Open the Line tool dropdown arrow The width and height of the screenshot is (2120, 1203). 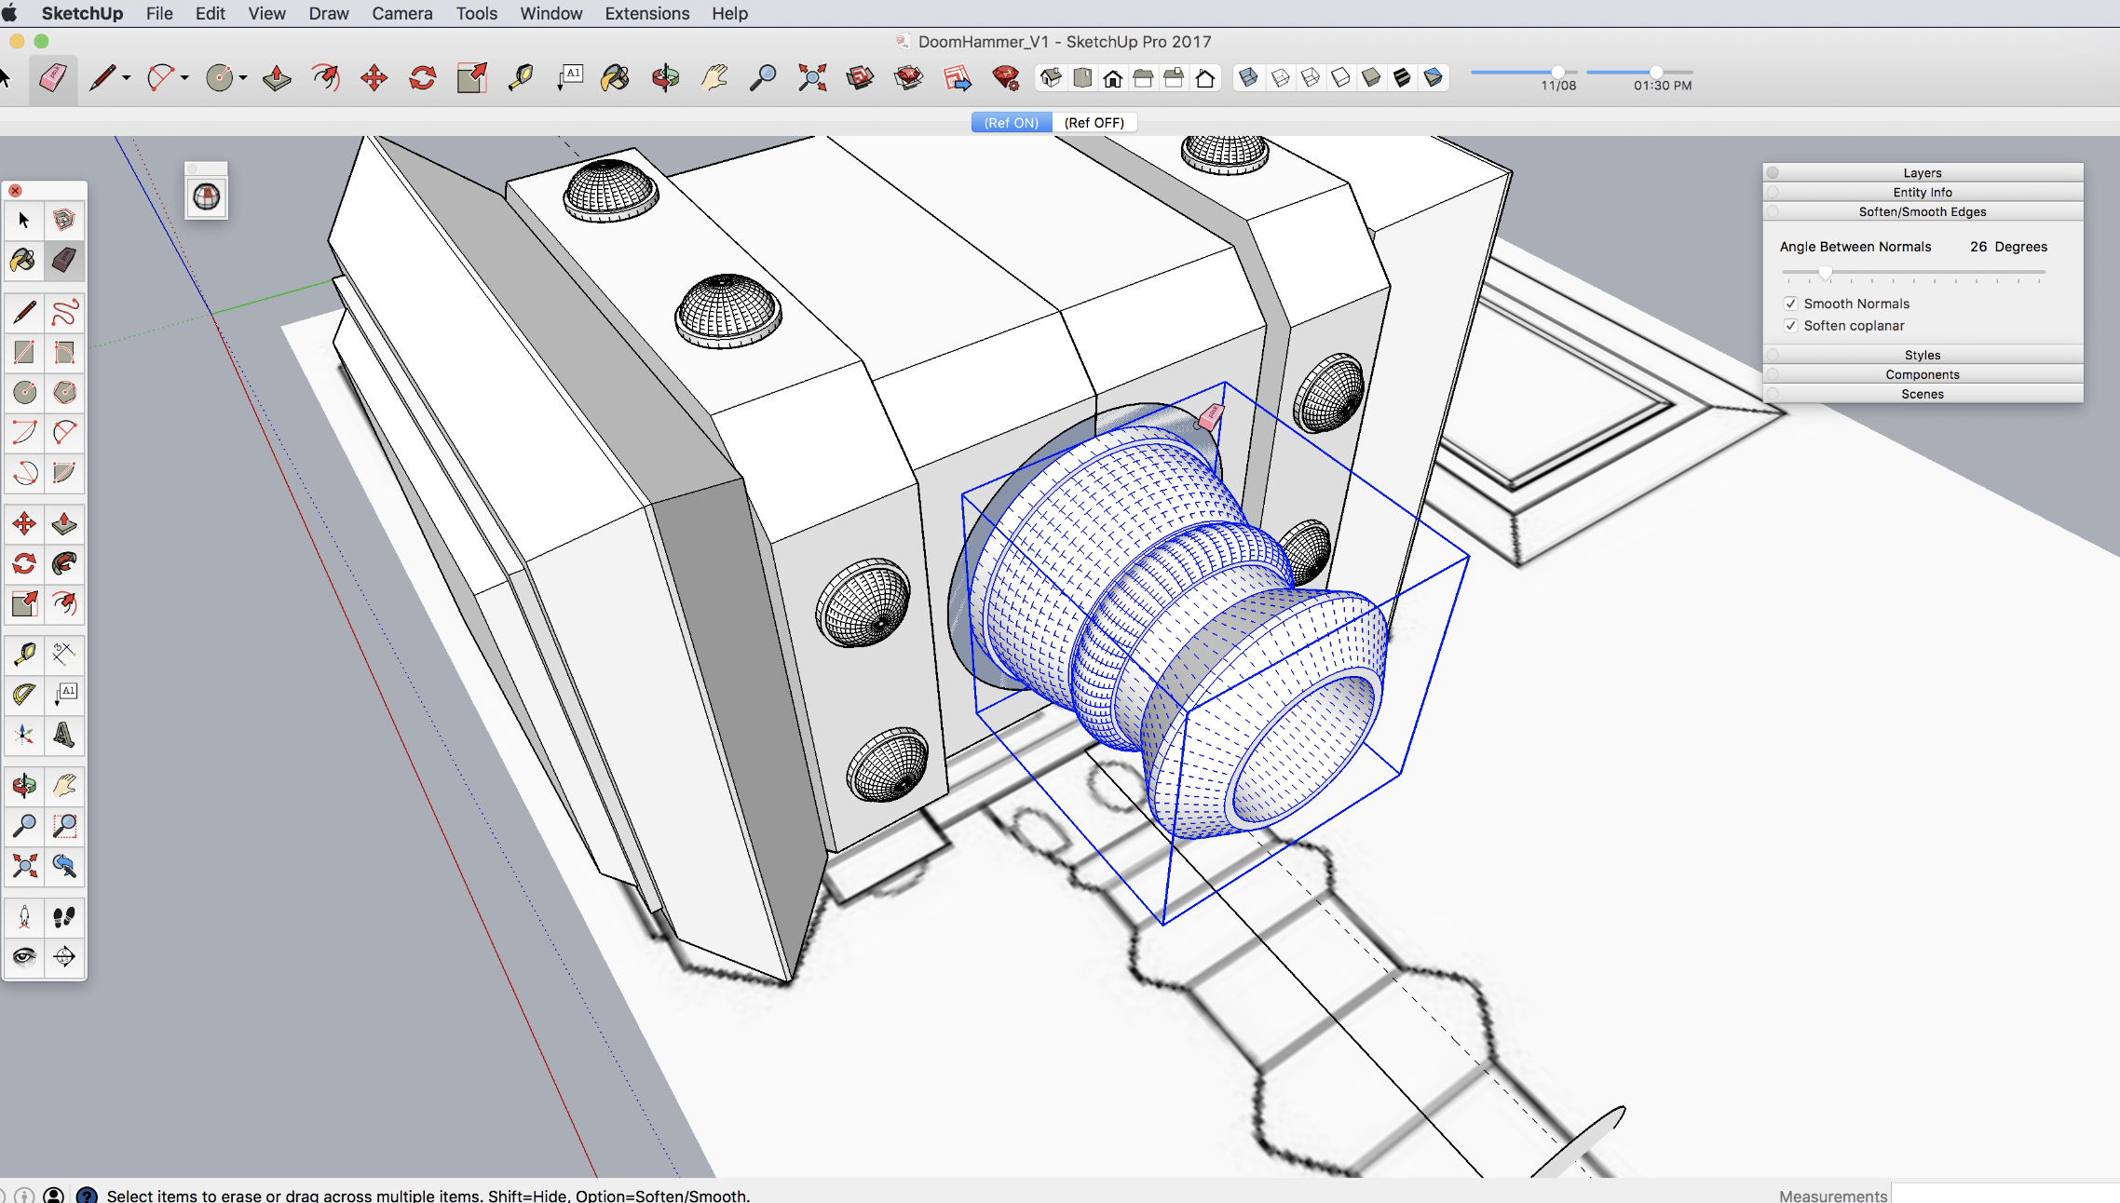[x=127, y=78]
